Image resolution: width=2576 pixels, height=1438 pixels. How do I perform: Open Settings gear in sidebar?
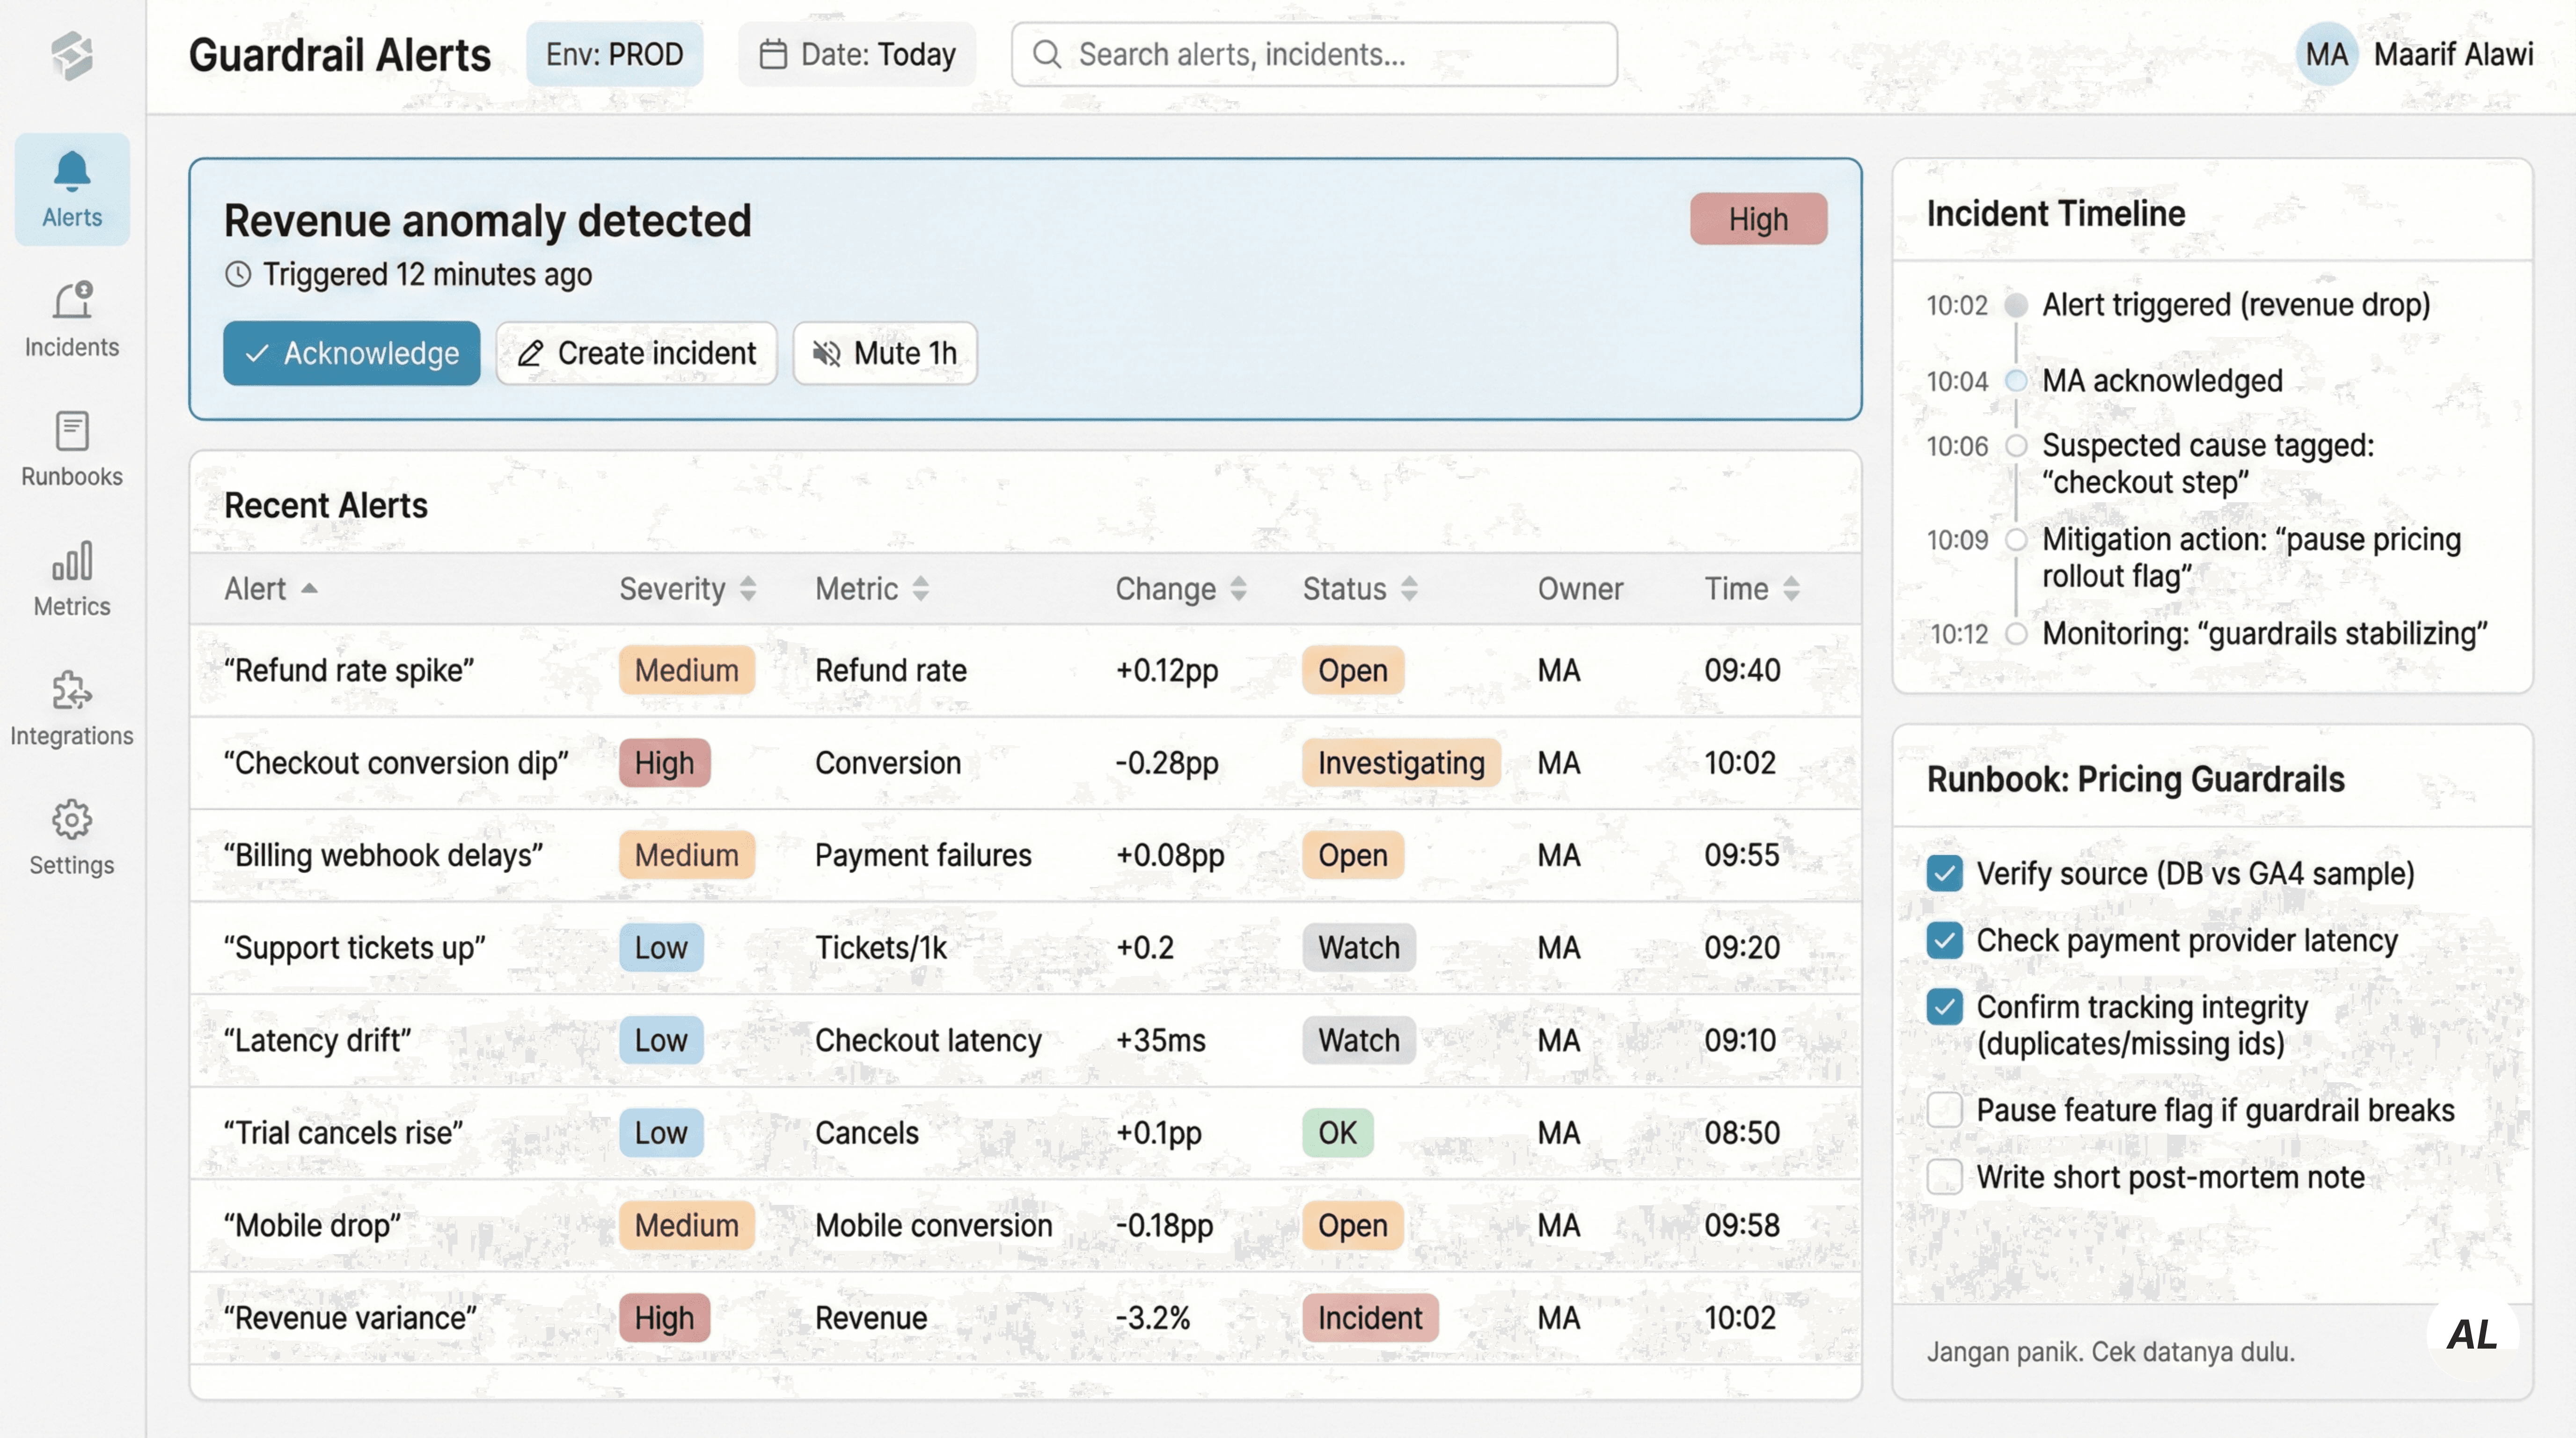click(x=72, y=820)
